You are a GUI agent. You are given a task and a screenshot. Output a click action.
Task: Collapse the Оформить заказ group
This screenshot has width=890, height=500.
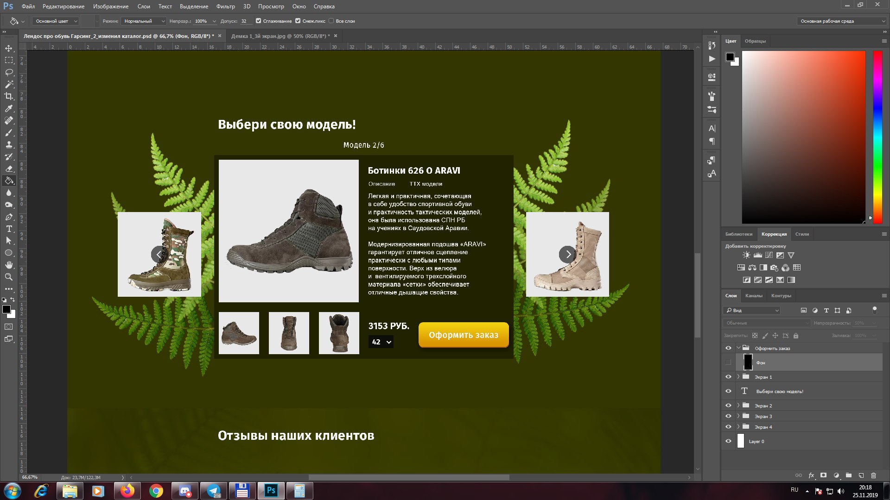click(738, 348)
